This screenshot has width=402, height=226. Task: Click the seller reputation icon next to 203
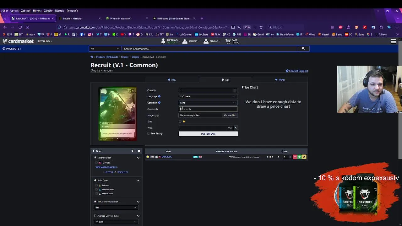coord(148,157)
